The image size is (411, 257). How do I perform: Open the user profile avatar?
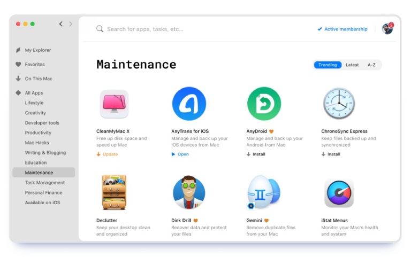pos(387,29)
